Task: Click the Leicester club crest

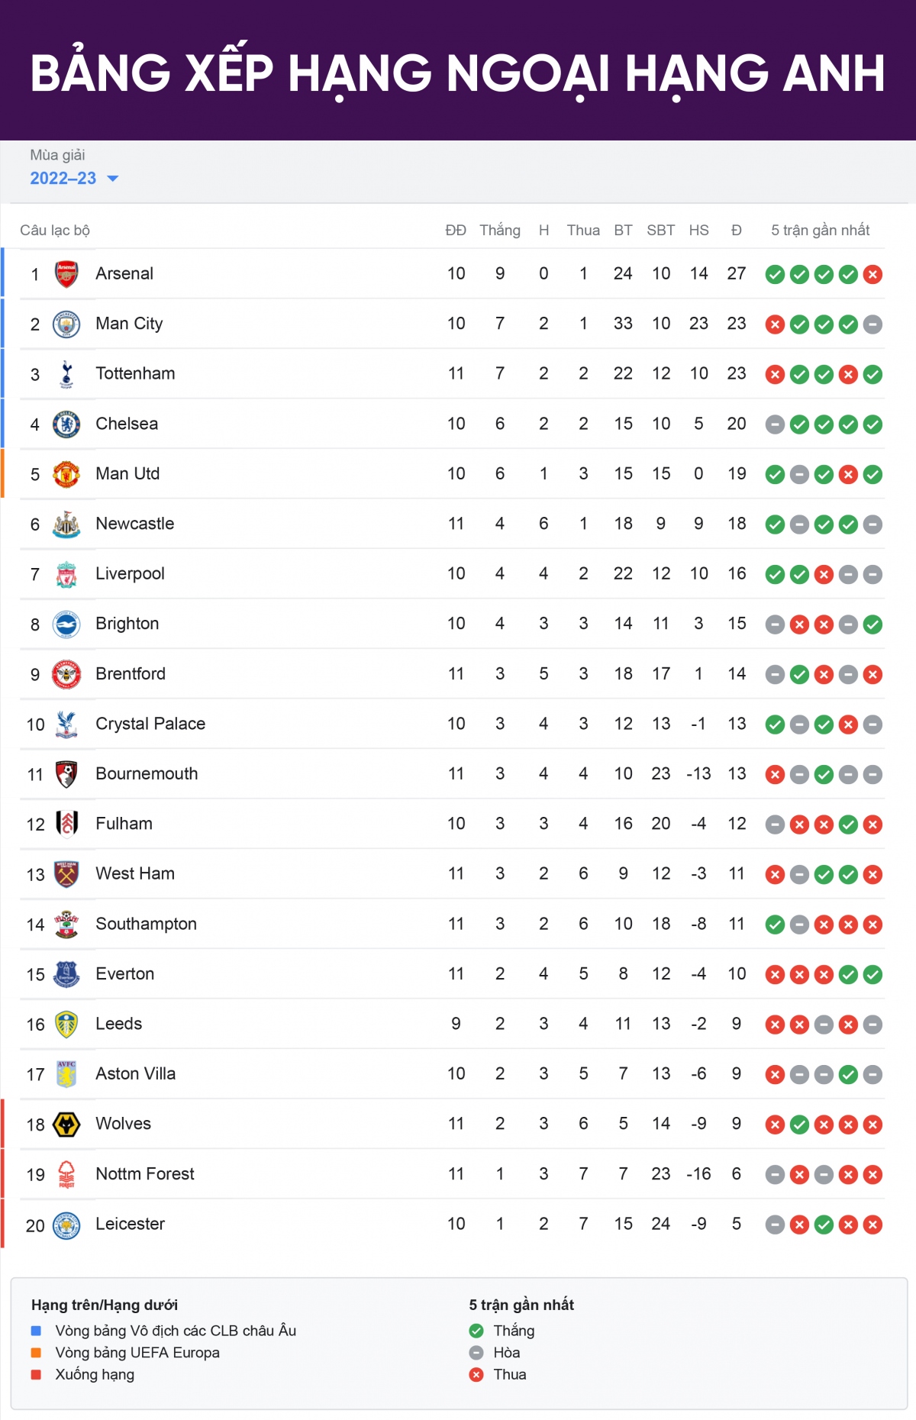Action: [66, 1225]
